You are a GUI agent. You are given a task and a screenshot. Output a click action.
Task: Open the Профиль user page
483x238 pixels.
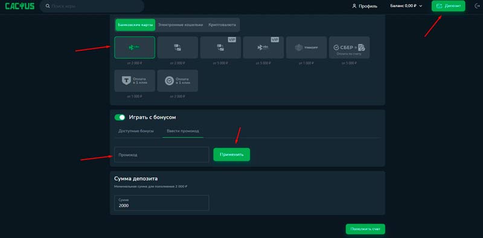pos(365,6)
